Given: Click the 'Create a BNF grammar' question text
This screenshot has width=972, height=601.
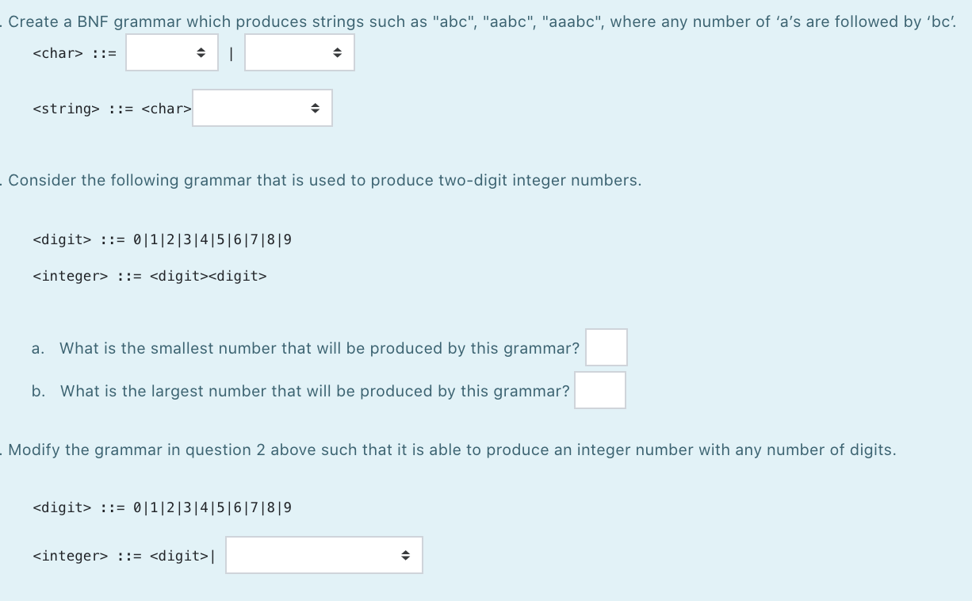Looking at the screenshot, I should [x=482, y=22].
